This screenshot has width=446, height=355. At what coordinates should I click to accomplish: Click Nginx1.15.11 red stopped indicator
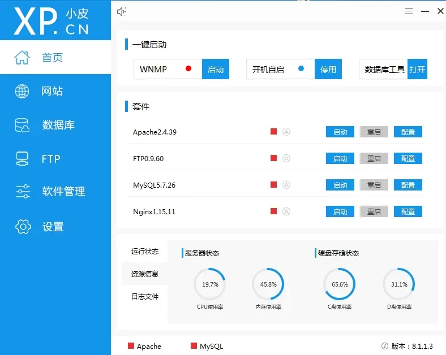(273, 211)
